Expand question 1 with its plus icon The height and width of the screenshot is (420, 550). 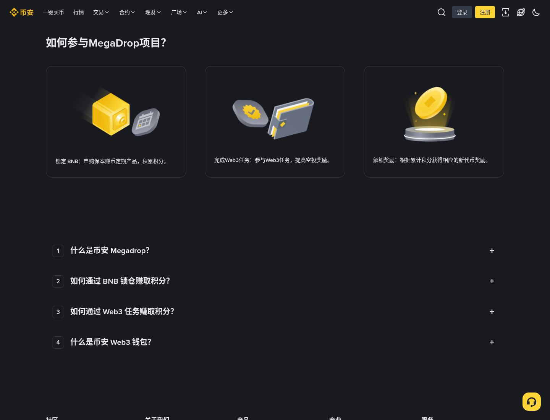pos(492,250)
